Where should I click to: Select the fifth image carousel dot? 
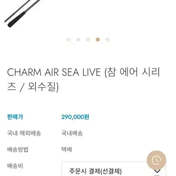tap(107, 40)
